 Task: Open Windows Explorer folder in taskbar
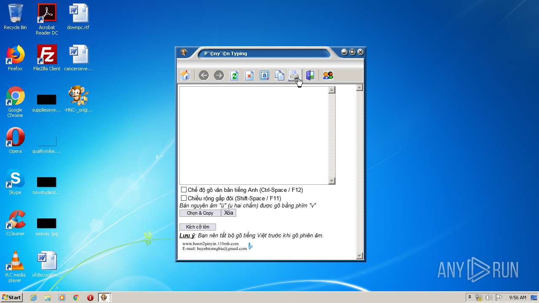point(48,298)
